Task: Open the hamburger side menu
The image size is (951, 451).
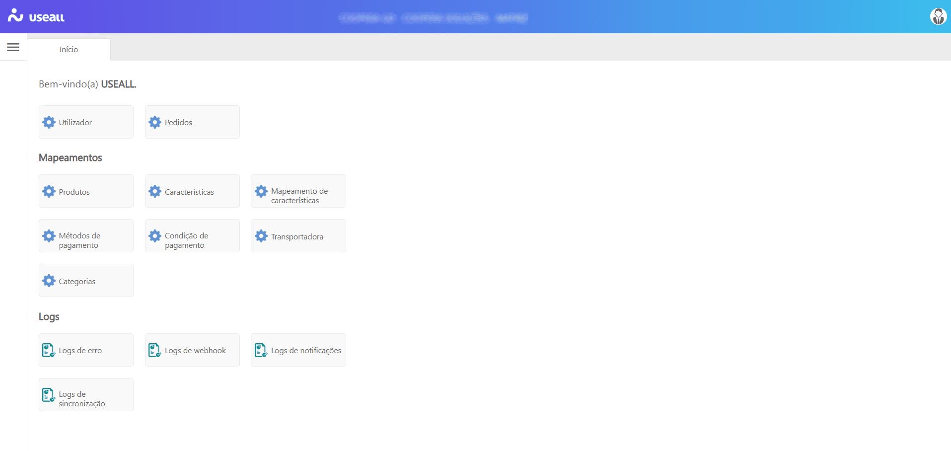Action: 13,47
